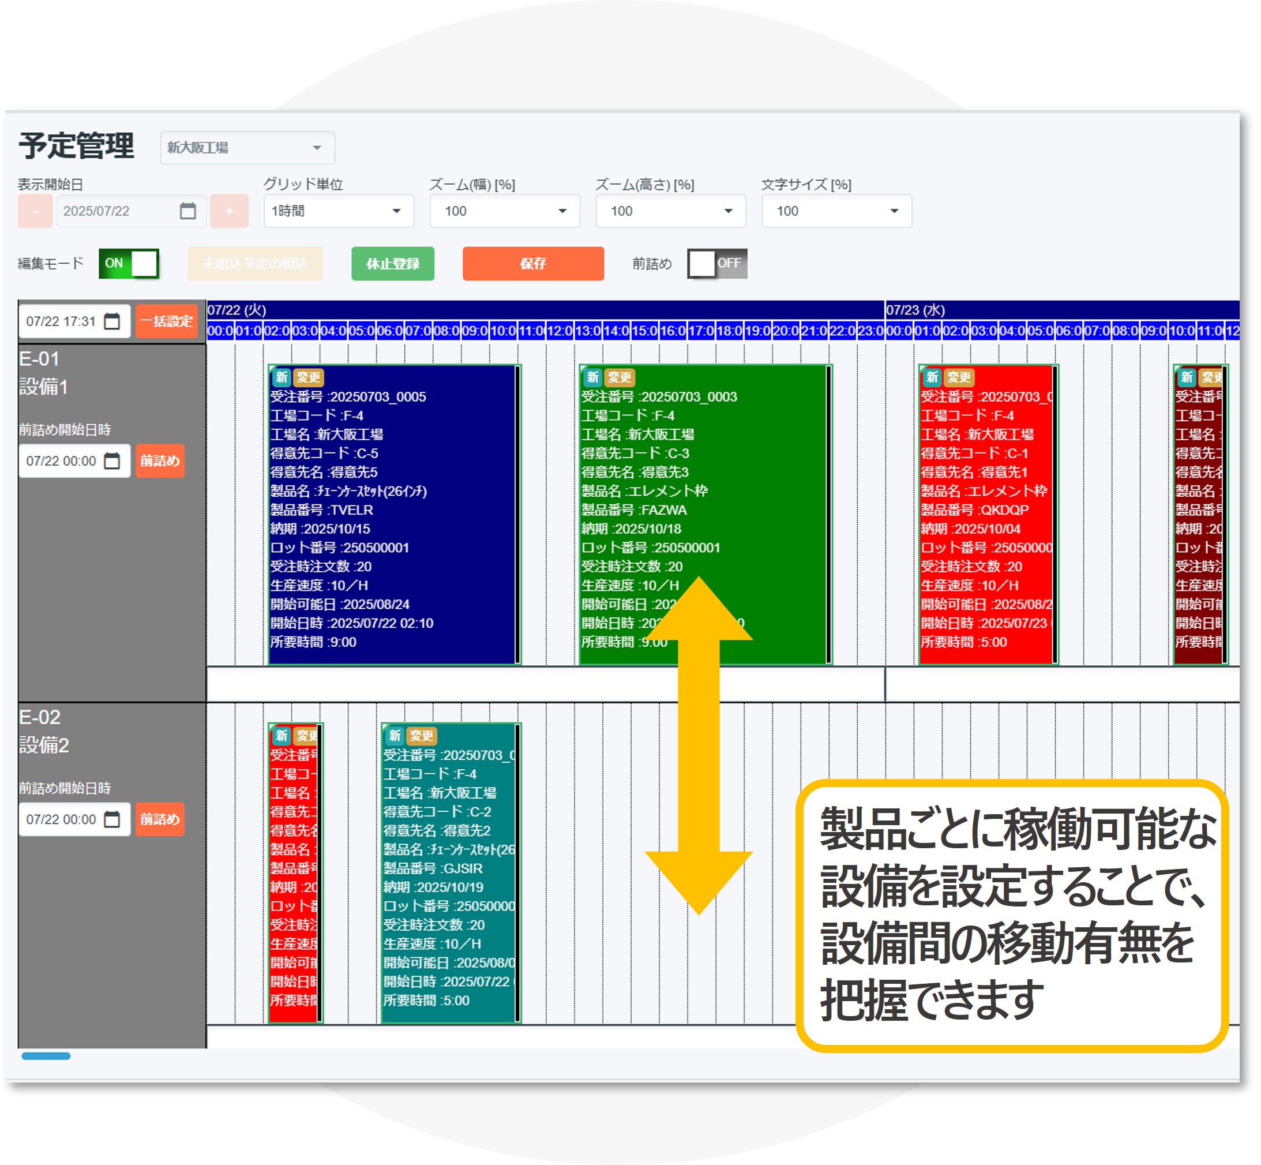Click 新 badge on dark red E-01 block
This screenshot has width=1261, height=1165.
(1187, 377)
